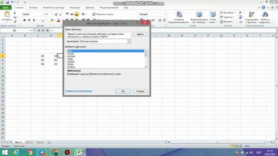Screen dimensions: 278x156
Task: Toggle Bold (Ж) formatting
Action: point(24,20)
